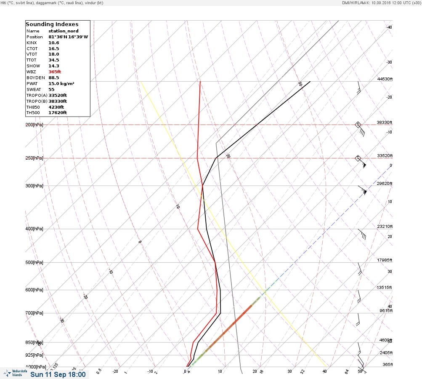Viewport: 422px width, 379px height.
Task: Click the 300[hPa] pressure label
Action: tap(34, 186)
